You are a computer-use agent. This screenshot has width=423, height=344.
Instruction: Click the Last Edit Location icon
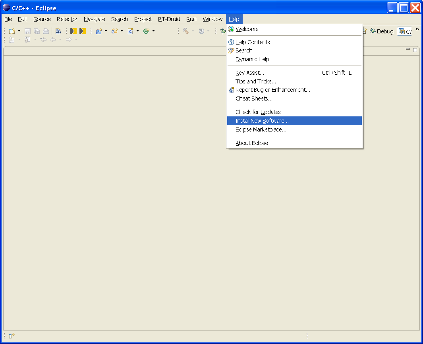(x=43, y=40)
